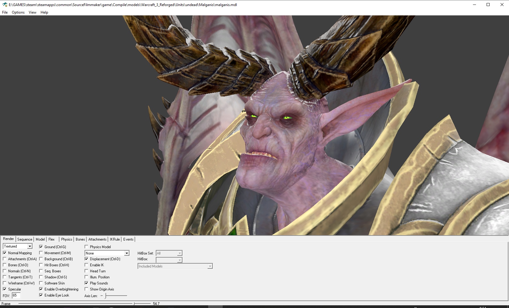Switch to the Model tab

[x=40, y=239]
